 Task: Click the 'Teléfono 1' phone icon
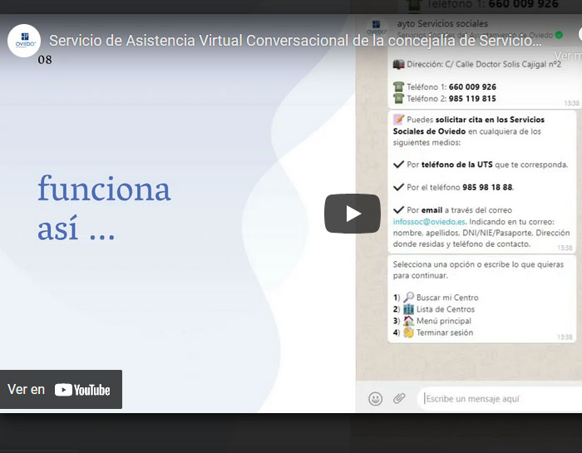398,86
